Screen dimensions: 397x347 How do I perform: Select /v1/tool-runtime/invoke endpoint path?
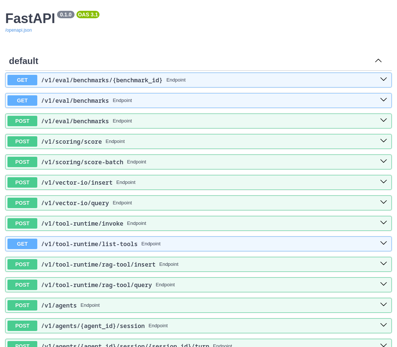[82, 223]
